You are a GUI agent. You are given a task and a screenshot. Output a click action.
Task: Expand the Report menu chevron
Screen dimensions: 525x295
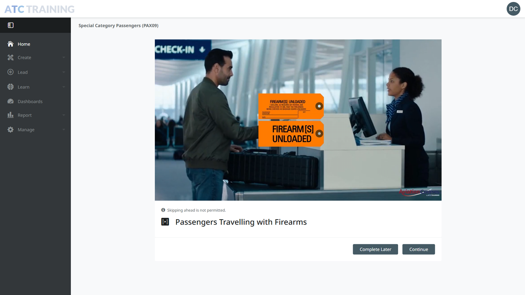pos(64,115)
